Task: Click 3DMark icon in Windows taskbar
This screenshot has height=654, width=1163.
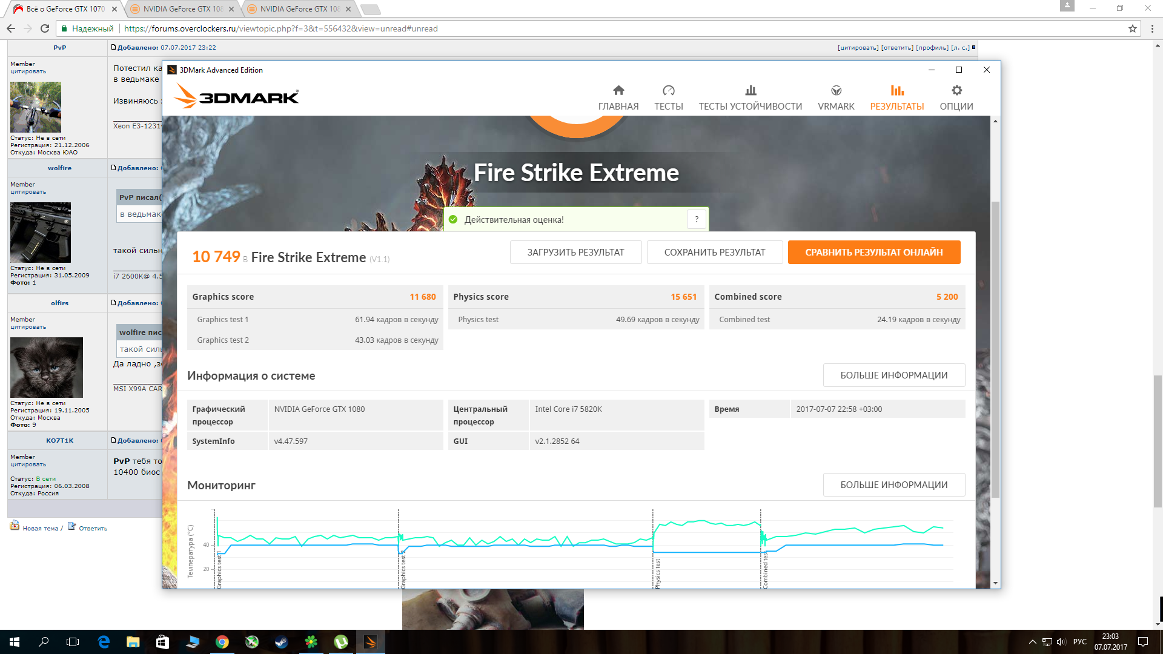Action: click(x=370, y=642)
